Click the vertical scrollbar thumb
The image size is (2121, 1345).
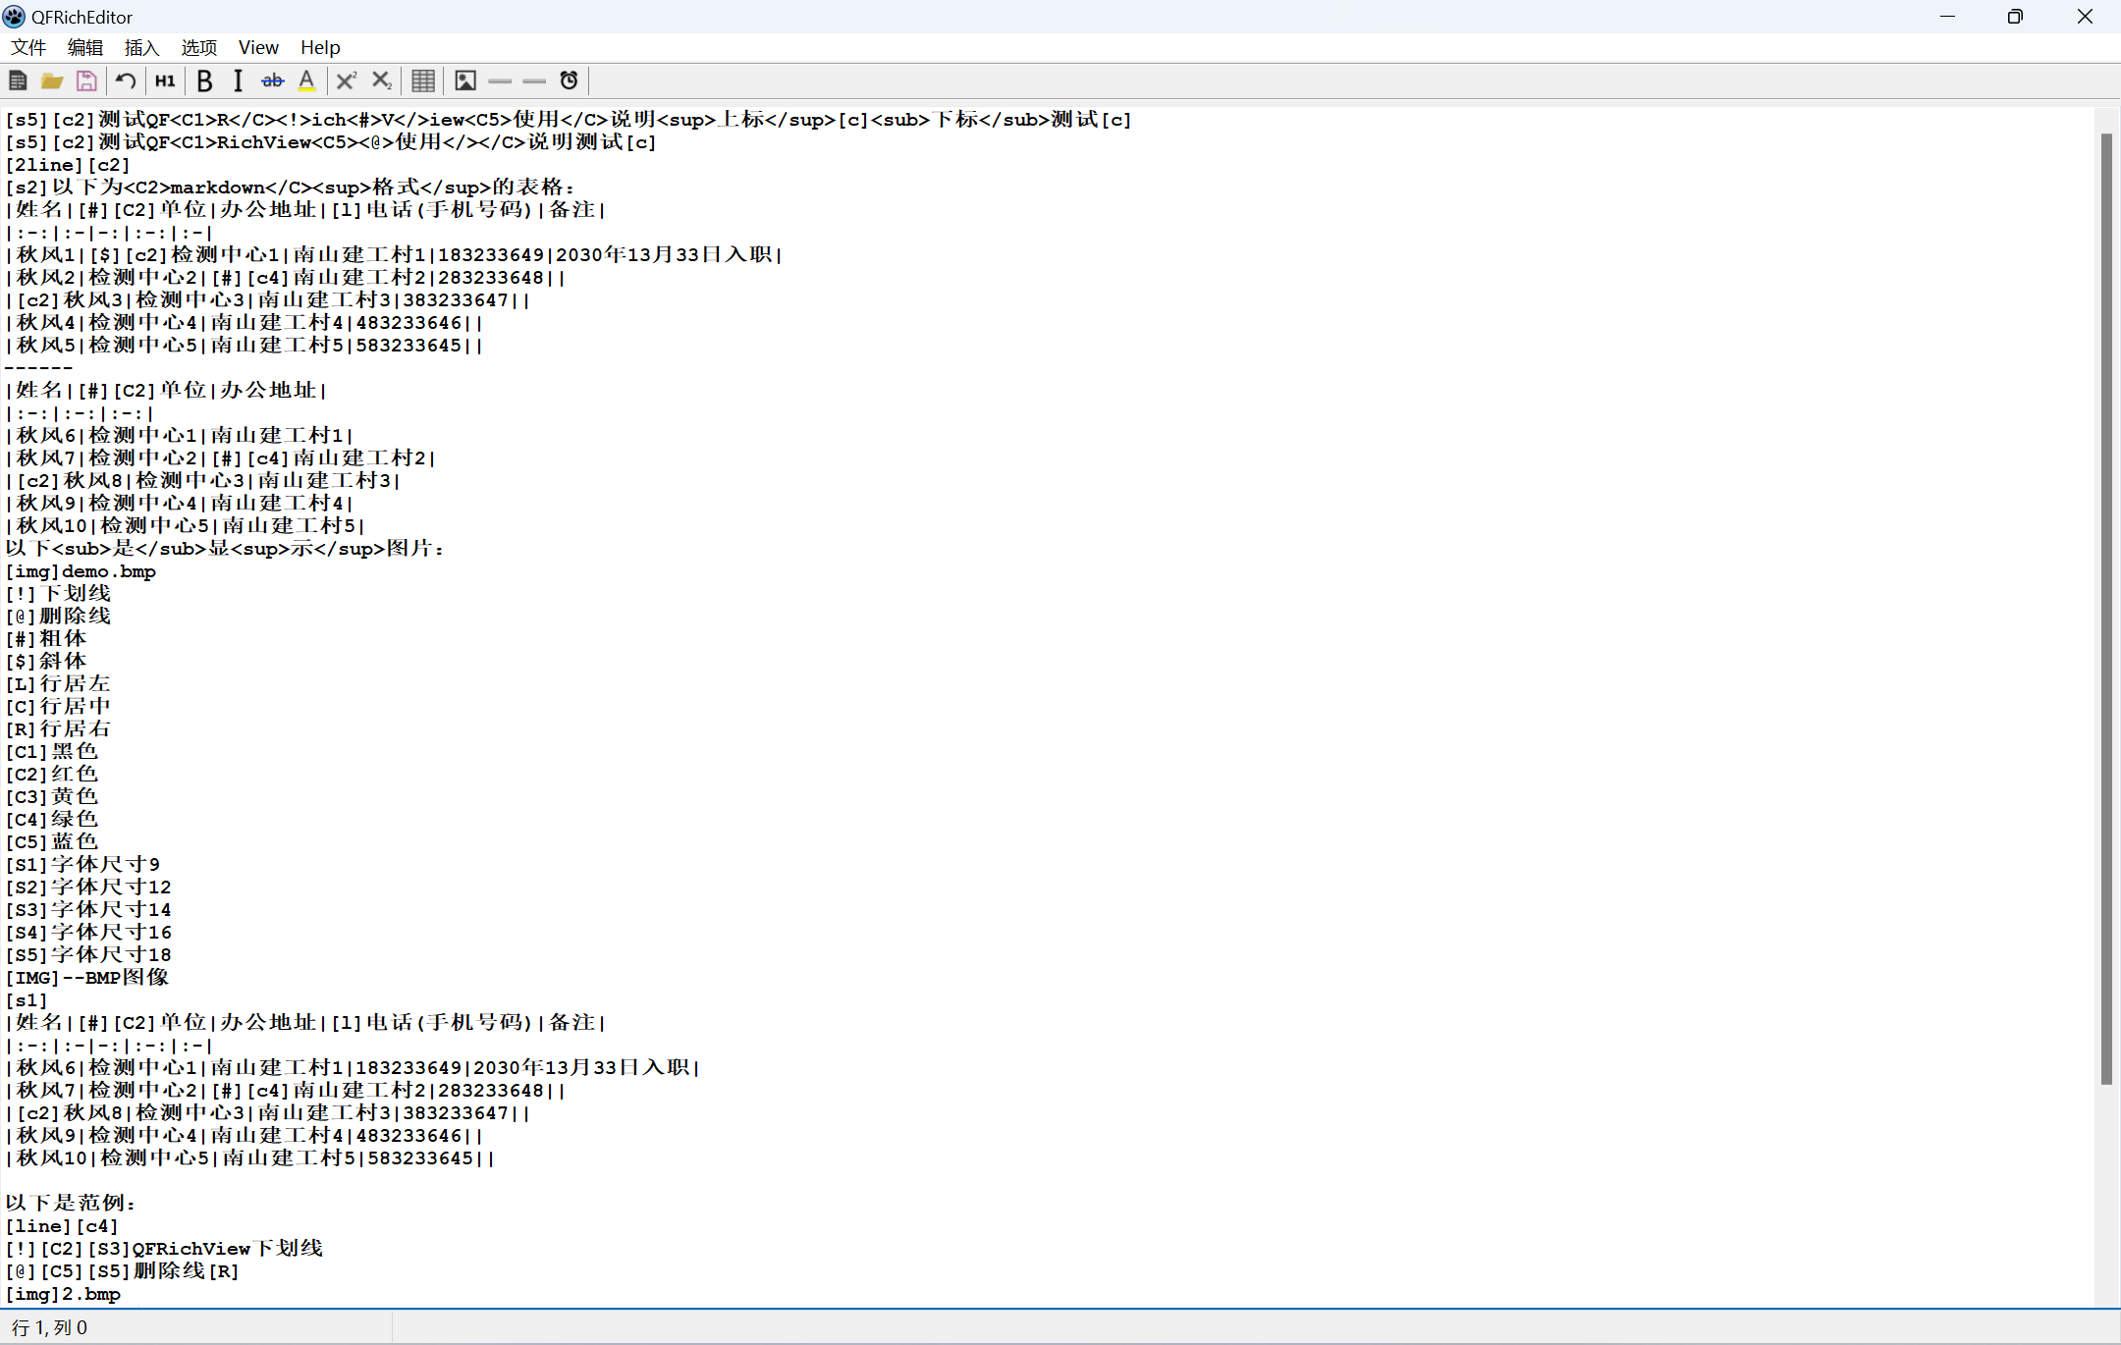click(2105, 609)
